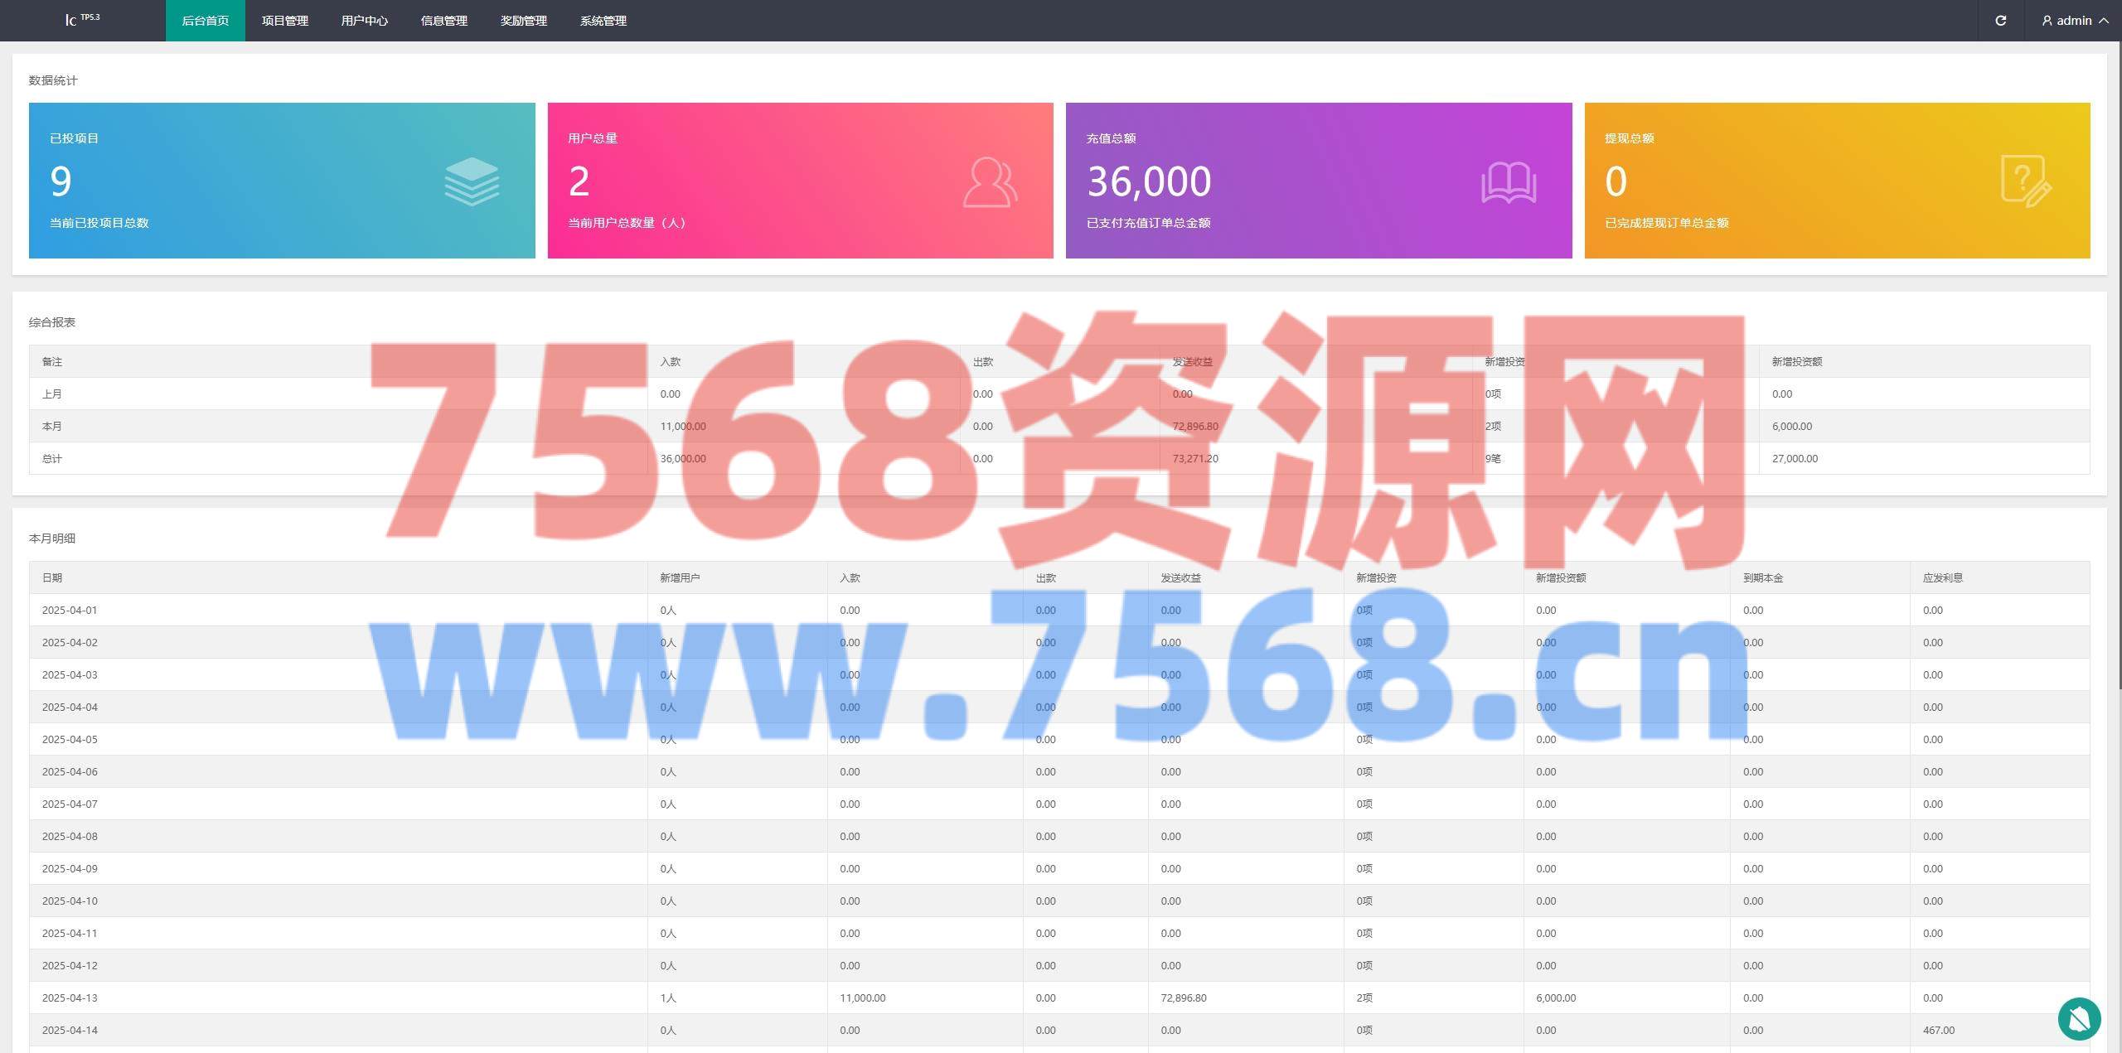Image resolution: width=2122 pixels, height=1053 pixels.
Task: Open the 信息管理 menu
Action: (x=444, y=21)
